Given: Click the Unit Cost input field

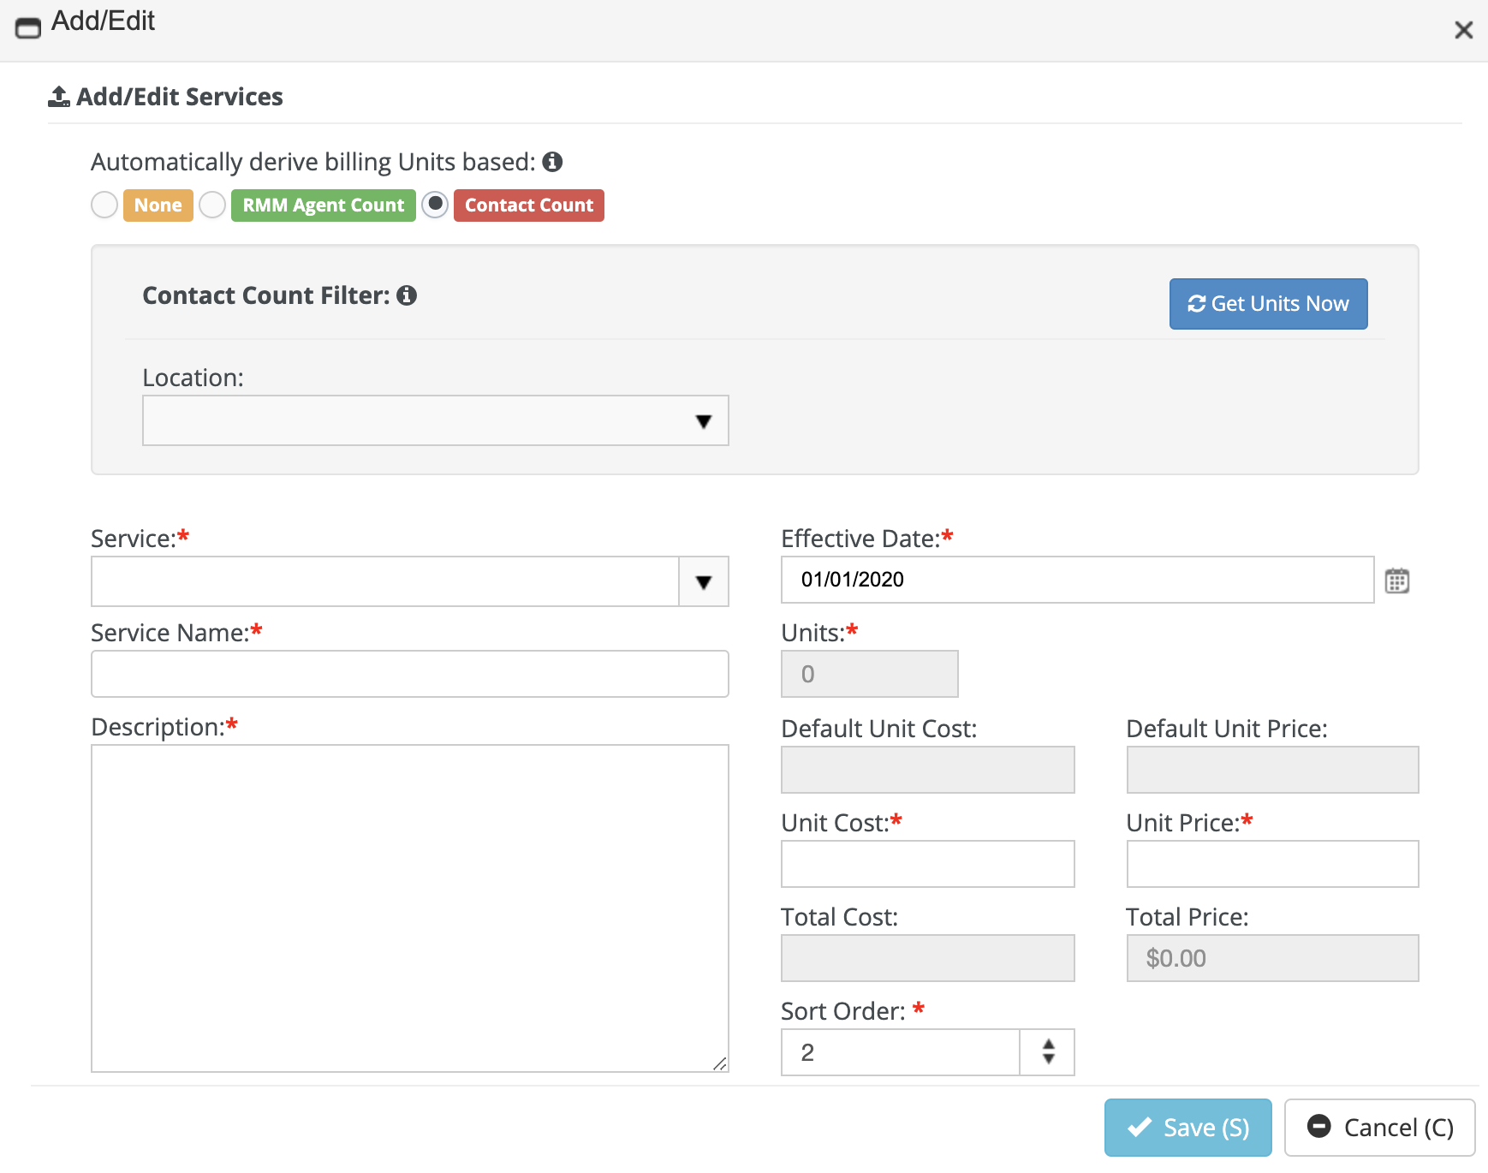Looking at the screenshot, I should [x=927, y=864].
